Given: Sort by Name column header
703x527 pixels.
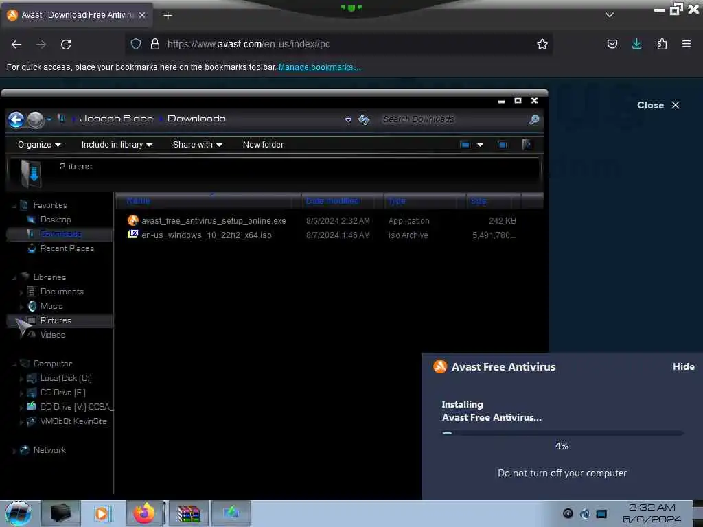Looking at the screenshot, I should point(209,201).
